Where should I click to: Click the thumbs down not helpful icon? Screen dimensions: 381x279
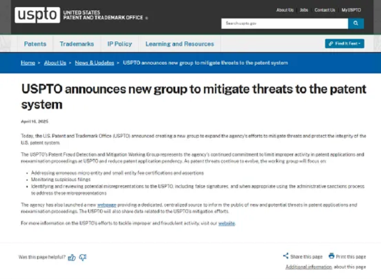click(83, 257)
